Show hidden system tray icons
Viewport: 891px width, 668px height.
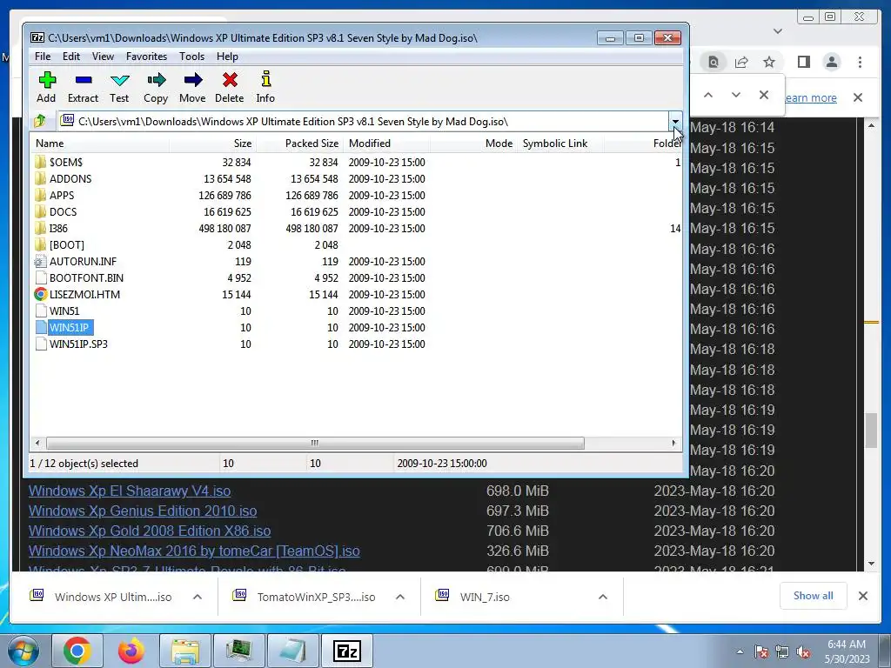740,651
